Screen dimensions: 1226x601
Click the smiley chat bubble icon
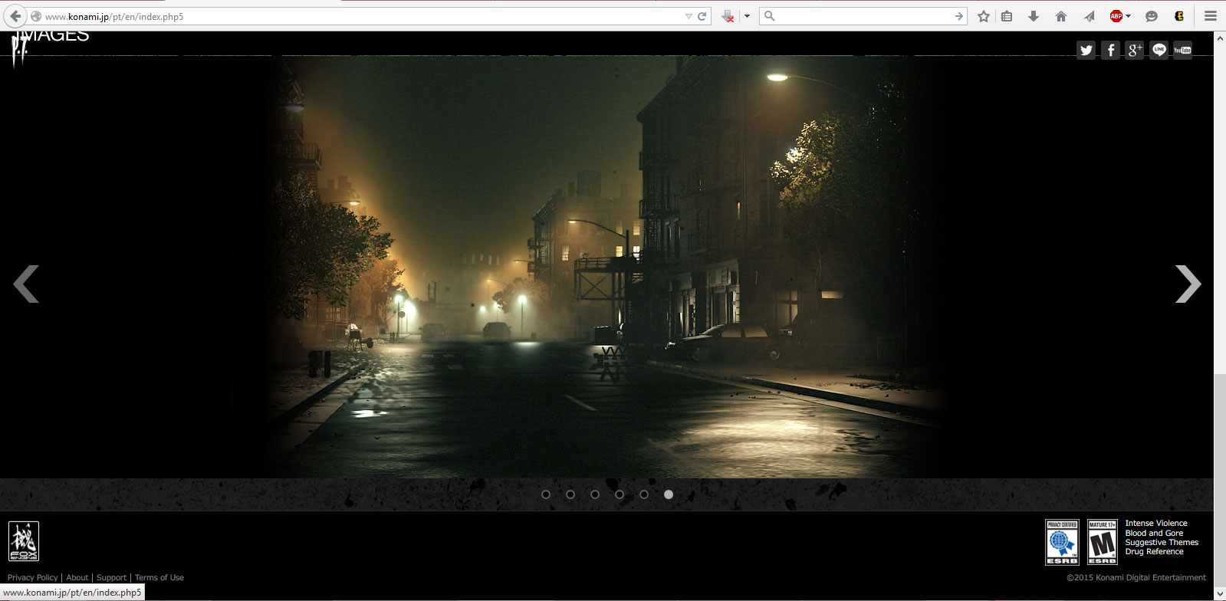[x=1152, y=16]
